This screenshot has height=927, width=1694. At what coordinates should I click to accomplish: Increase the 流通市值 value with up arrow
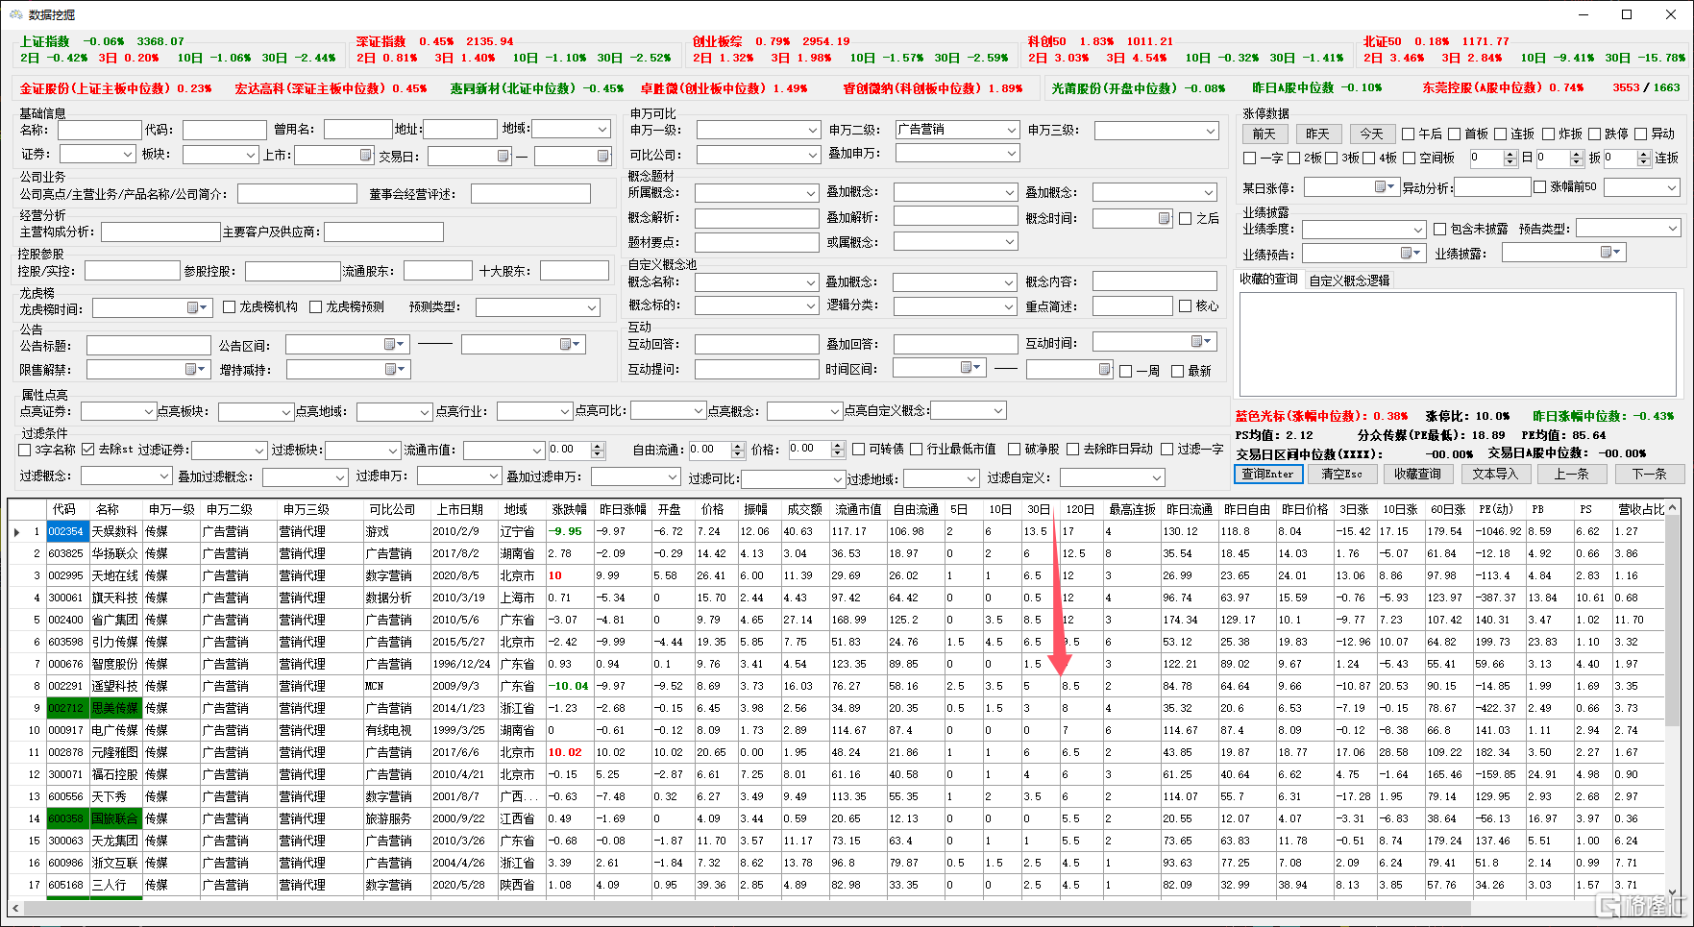click(598, 446)
